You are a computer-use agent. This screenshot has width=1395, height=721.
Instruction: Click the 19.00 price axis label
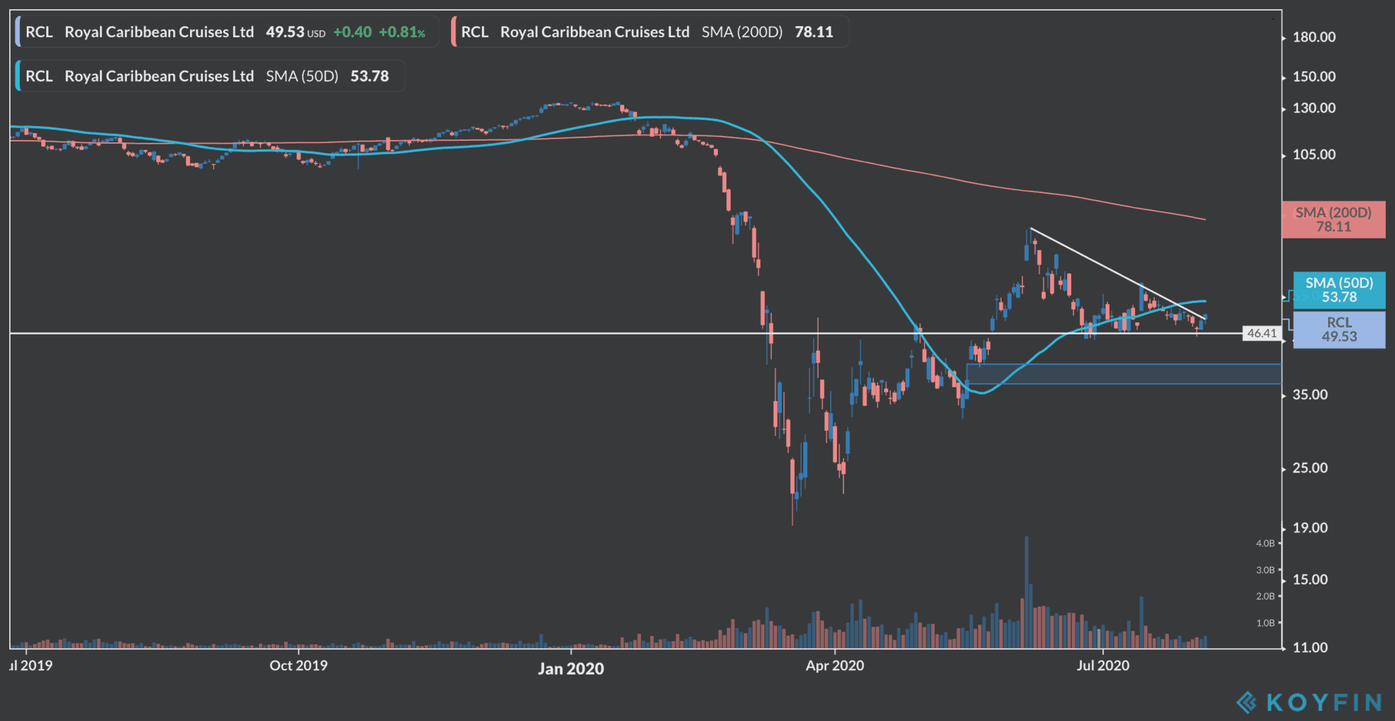coord(1310,528)
